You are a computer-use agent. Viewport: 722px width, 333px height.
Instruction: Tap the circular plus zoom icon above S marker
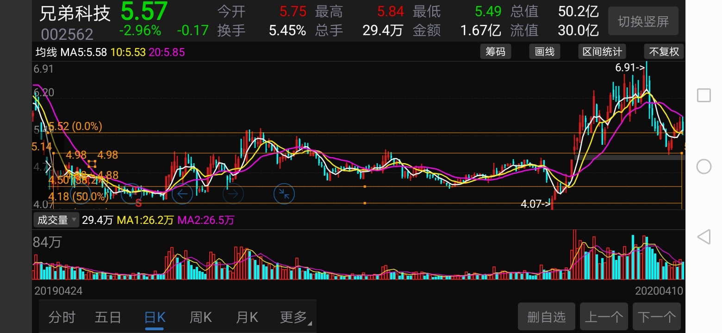coord(131,193)
